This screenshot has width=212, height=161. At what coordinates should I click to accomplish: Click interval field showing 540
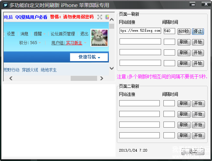[x=169, y=31]
